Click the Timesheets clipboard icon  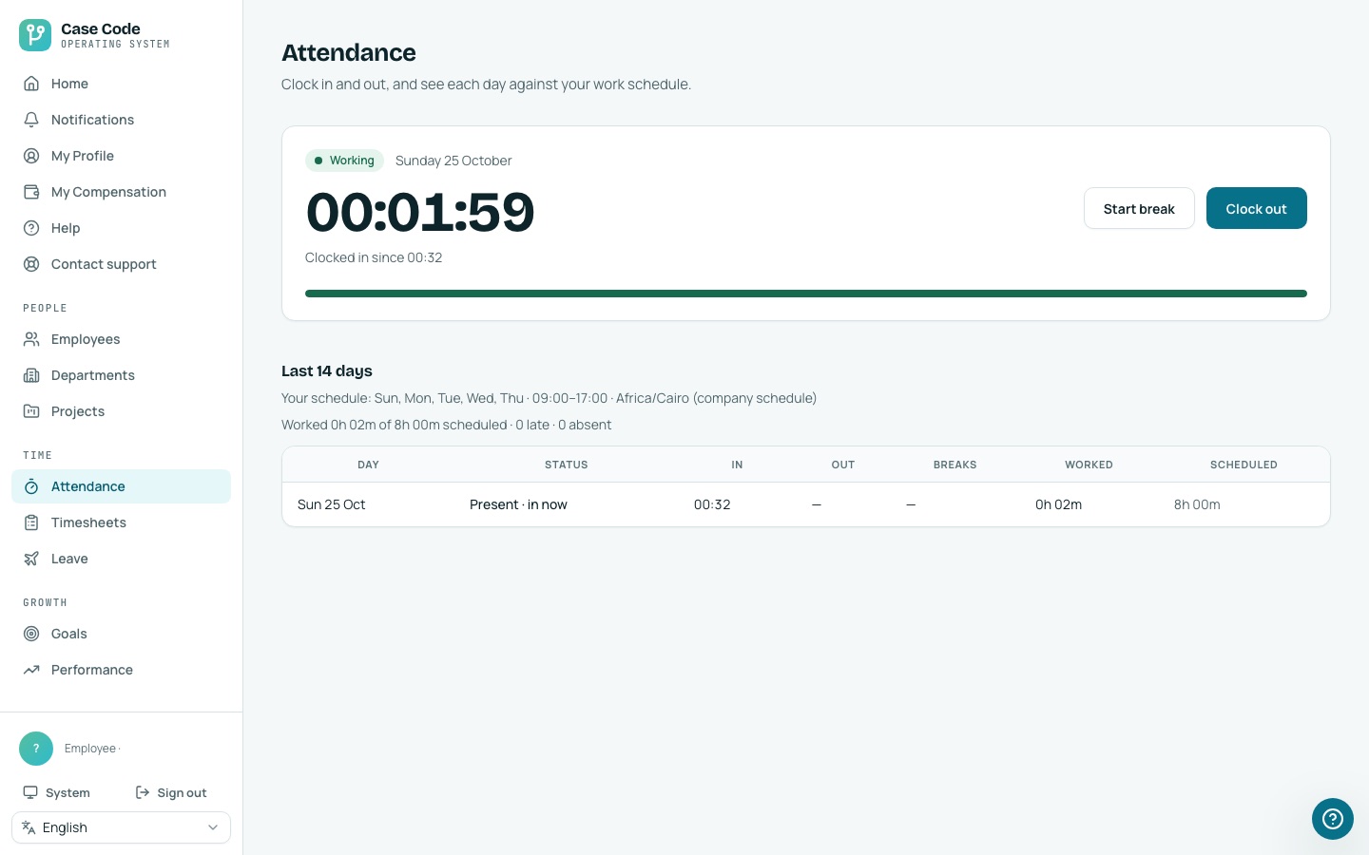pyautogui.click(x=31, y=522)
